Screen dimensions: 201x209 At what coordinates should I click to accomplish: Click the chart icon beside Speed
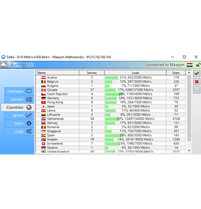click(x=29, y=116)
